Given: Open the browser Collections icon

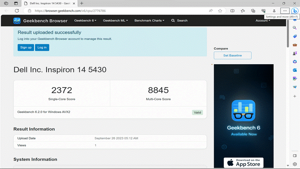Looking at the screenshot, I should pyautogui.click(x=253, y=11).
